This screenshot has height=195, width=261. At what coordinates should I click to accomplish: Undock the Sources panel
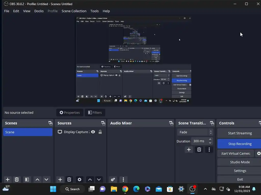click(x=103, y=123)
